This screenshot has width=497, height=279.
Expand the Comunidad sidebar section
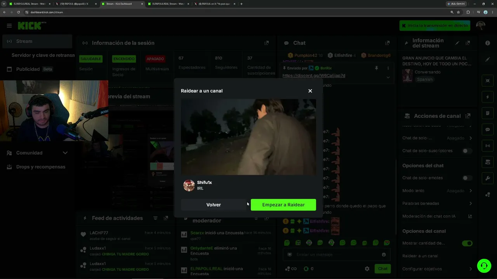click(x=37, y=153)
